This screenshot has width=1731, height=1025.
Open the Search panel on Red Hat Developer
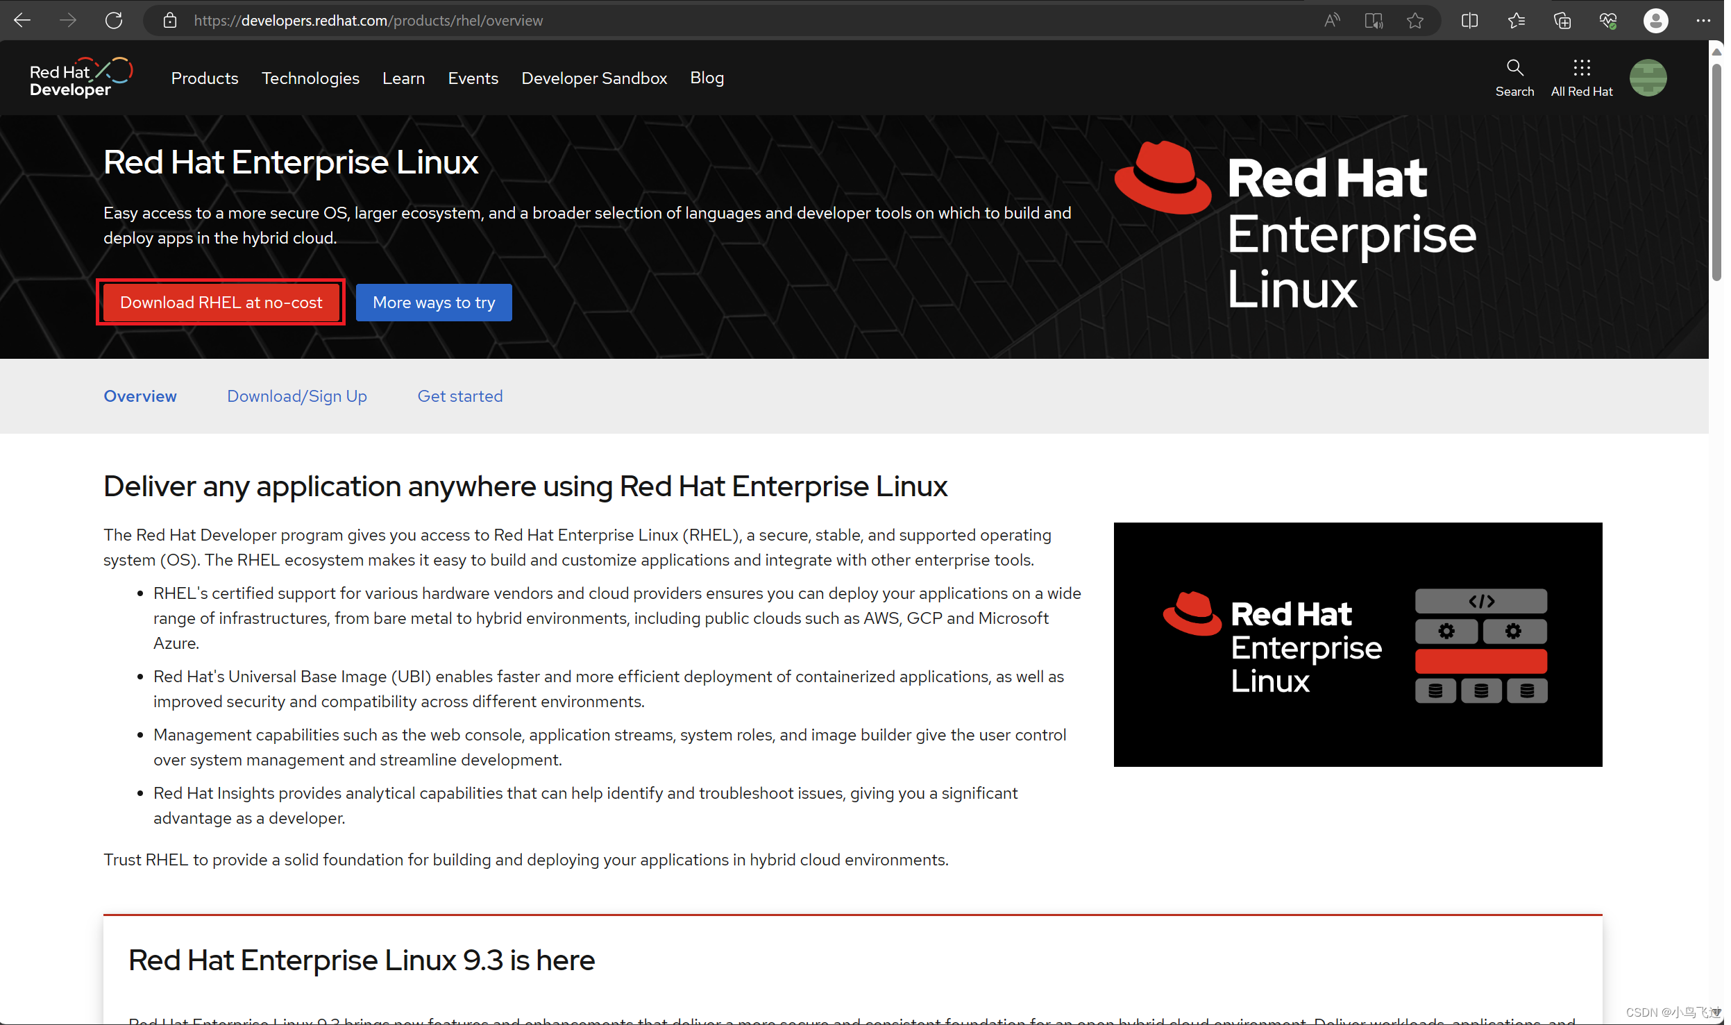pos(1514,77)
